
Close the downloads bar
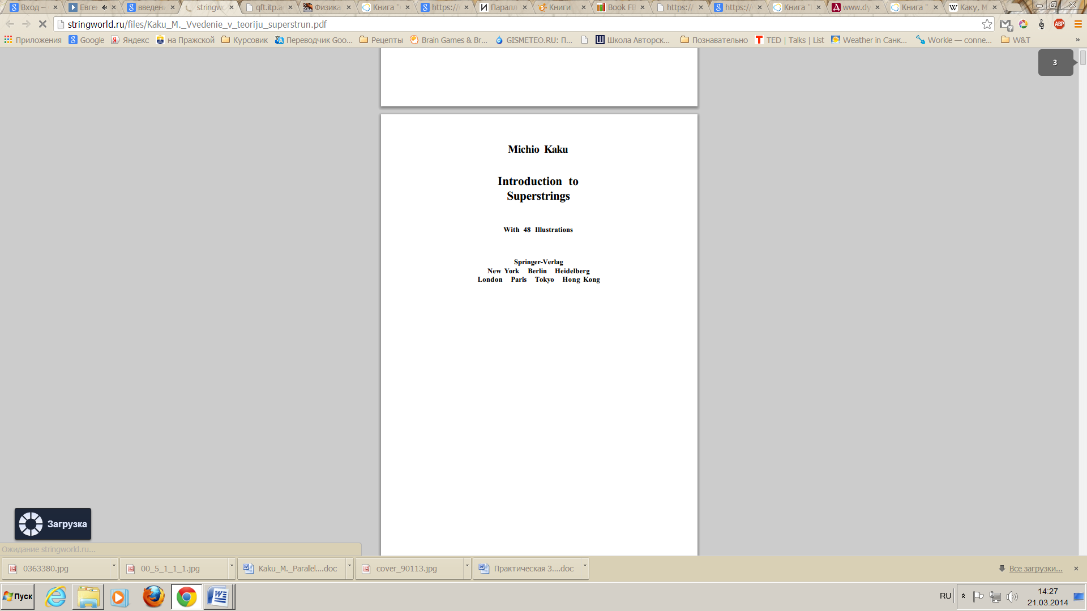click(x=1076, y=569)
